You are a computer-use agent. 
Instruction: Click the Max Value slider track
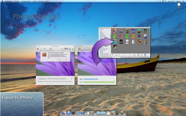(57, 82)
